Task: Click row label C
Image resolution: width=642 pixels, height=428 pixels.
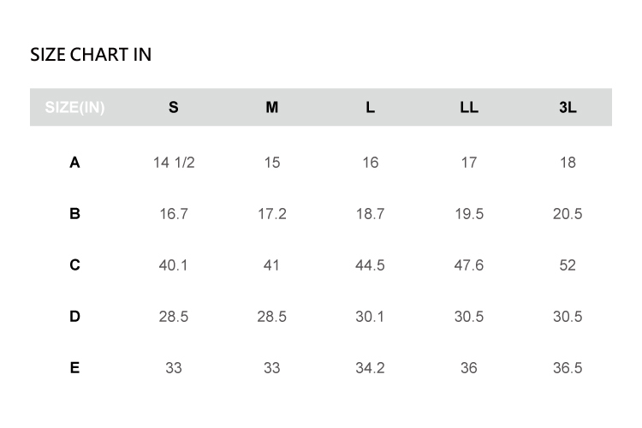Action: click(x=74, y=265)
